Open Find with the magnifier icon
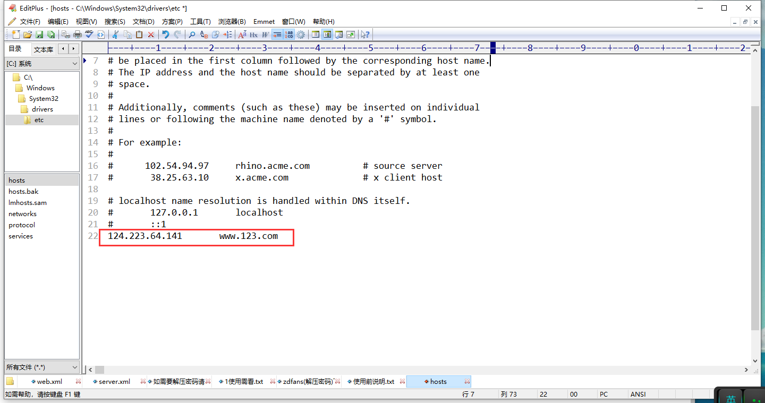 pyautogui.click(x=192, y=35)
